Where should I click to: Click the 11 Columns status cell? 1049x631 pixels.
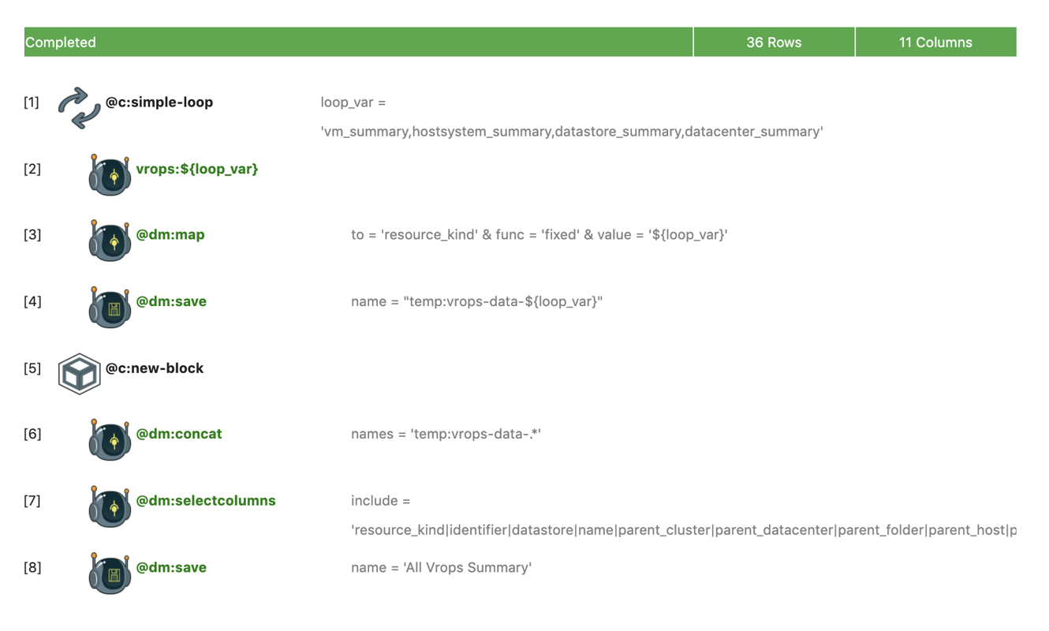(x=935, y=43)
